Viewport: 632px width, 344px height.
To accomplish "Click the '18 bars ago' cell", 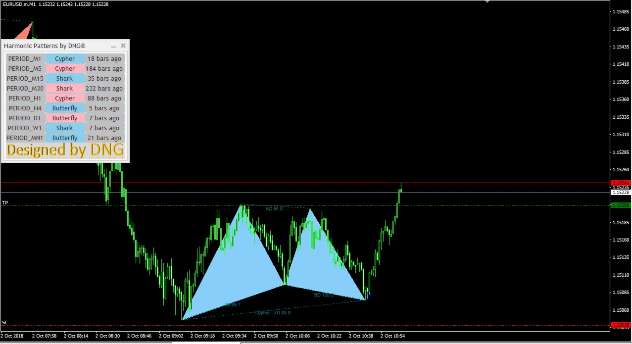I will 104,59.
